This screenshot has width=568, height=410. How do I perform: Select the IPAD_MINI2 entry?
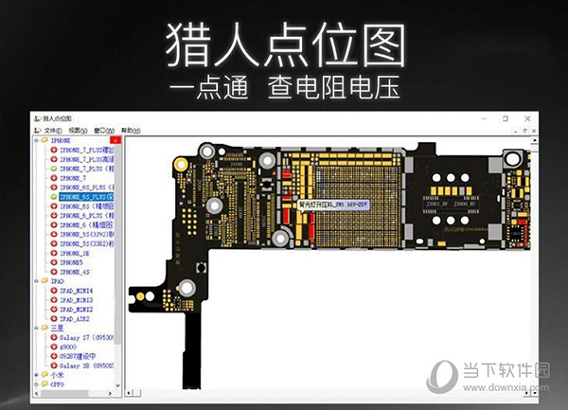(x=76, y=310)
